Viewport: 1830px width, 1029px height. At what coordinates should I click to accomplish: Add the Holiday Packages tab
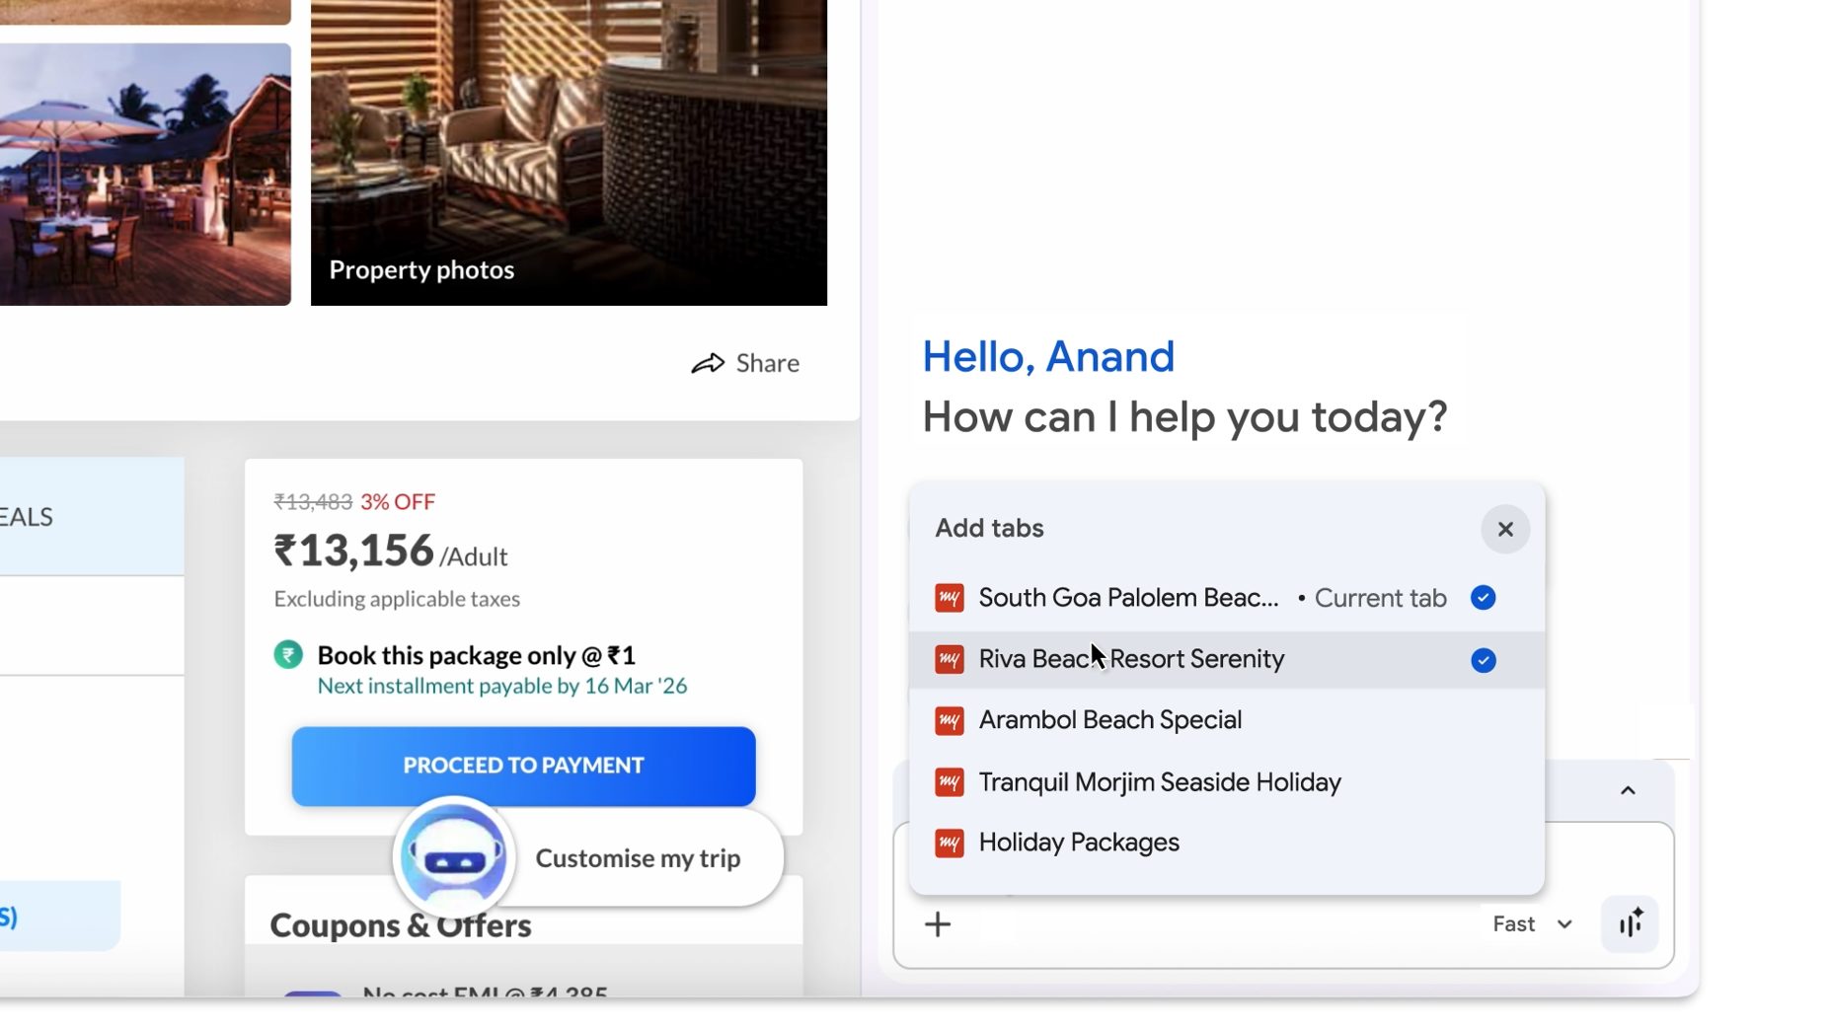(1078, 843)
